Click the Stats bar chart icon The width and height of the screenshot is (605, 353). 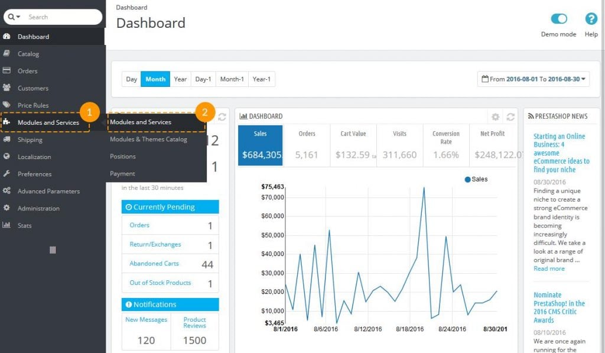coord(7,225)
